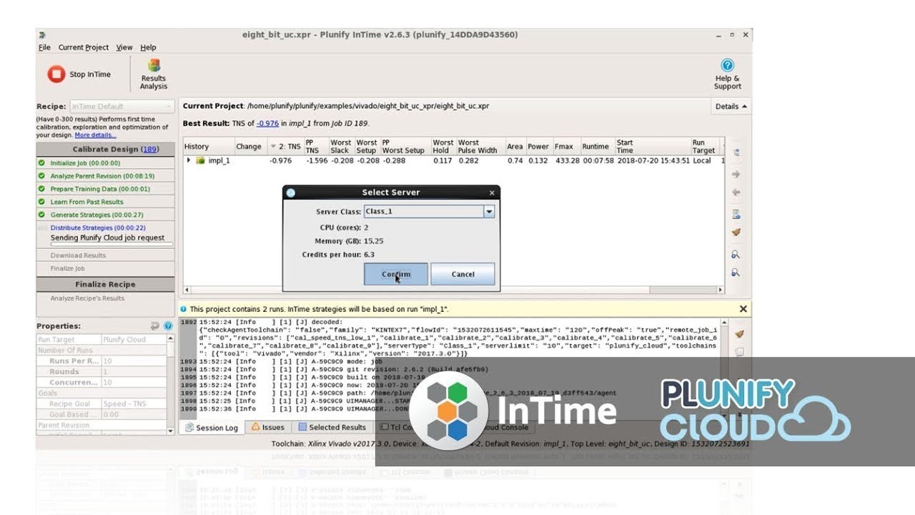The width and height of the screenshot is (915, 515).
Task: Click the 189 link in Calibrate Design
Action: tap(149, 149)
